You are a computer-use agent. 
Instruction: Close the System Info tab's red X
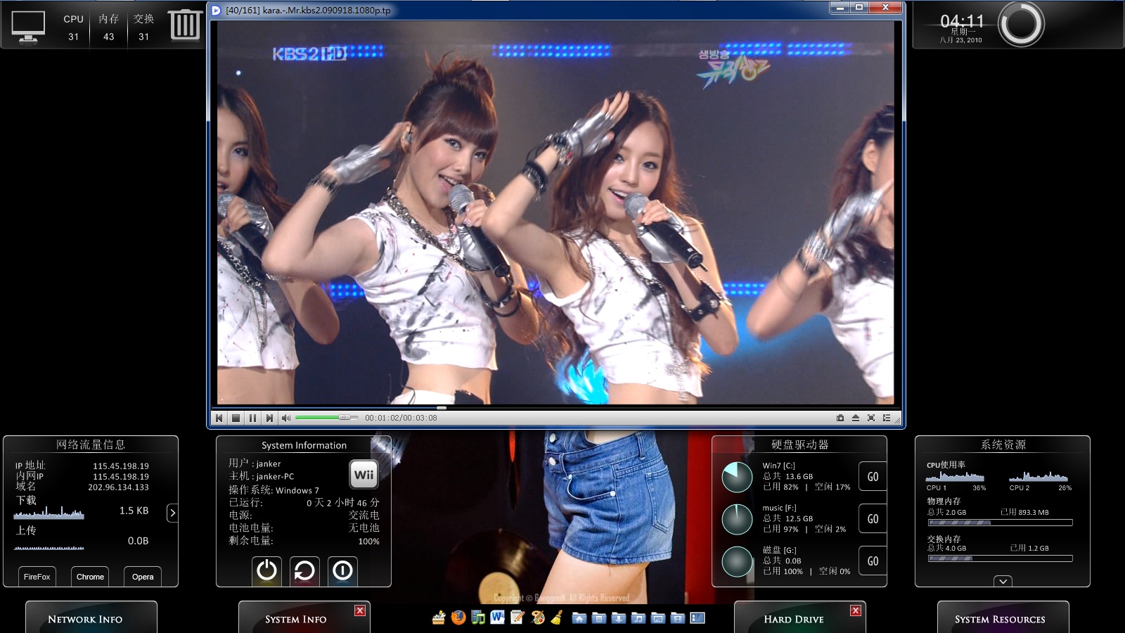coord(360,610)
